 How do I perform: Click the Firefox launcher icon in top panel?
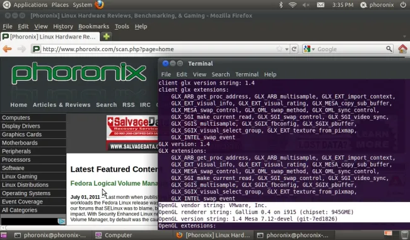click(99, 4)
